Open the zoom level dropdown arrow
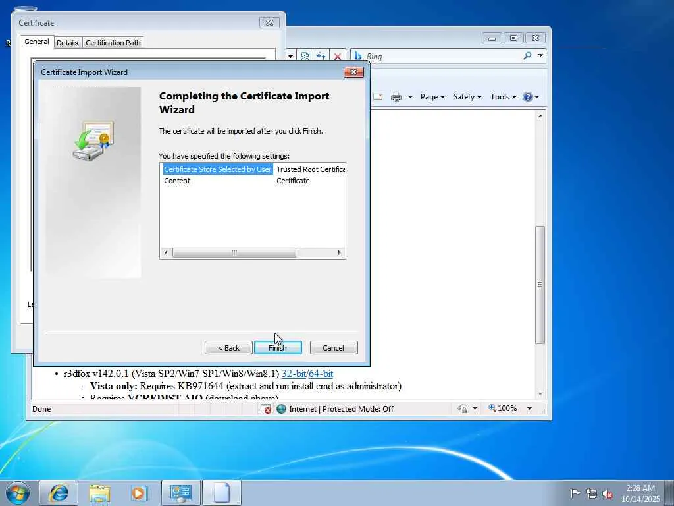This screenshot has width=674, height=506. tap(529, 408)
